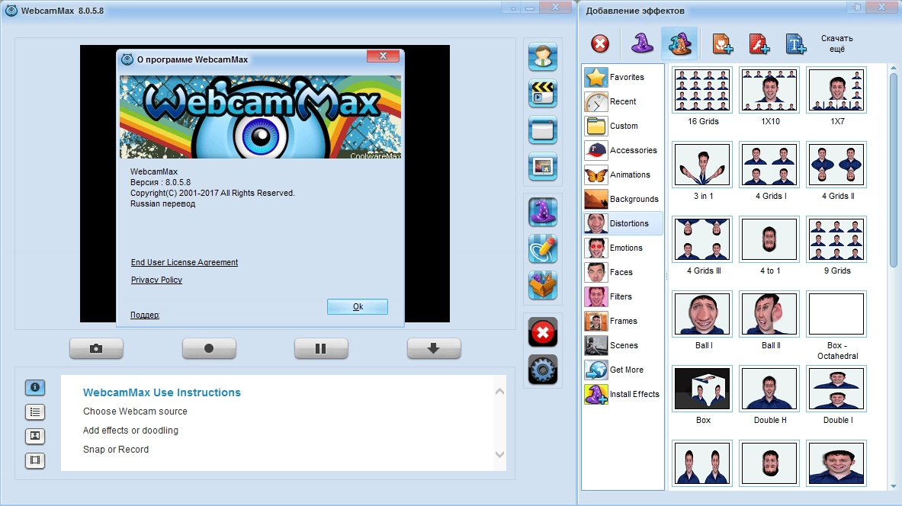Select the Animations category
The width and height of the screenshot is (902, 506).
[x=623, y=175]
